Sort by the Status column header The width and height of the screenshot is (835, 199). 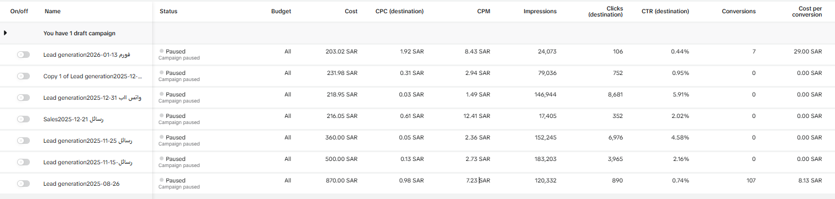click(169, 11)
